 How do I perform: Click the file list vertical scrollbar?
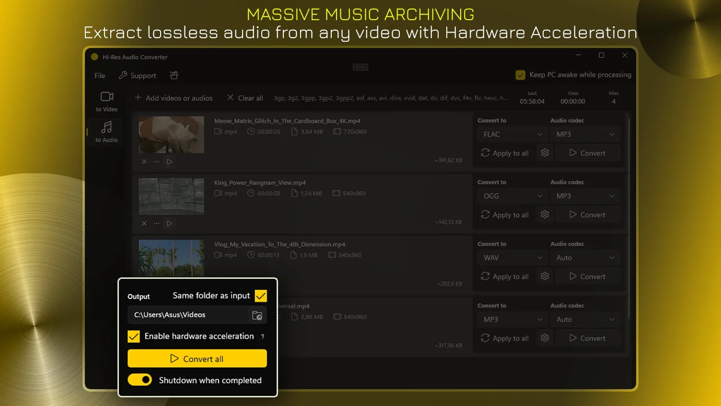click(628, 218)
